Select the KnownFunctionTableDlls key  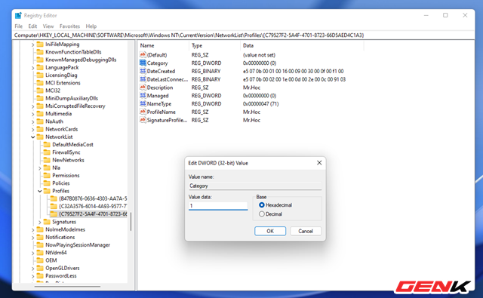(73, 52)
